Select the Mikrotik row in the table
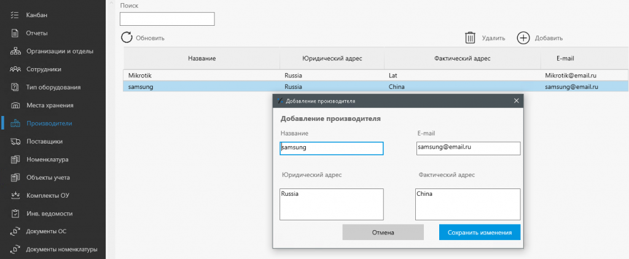 pyautogui.click(x=376, y=75)
